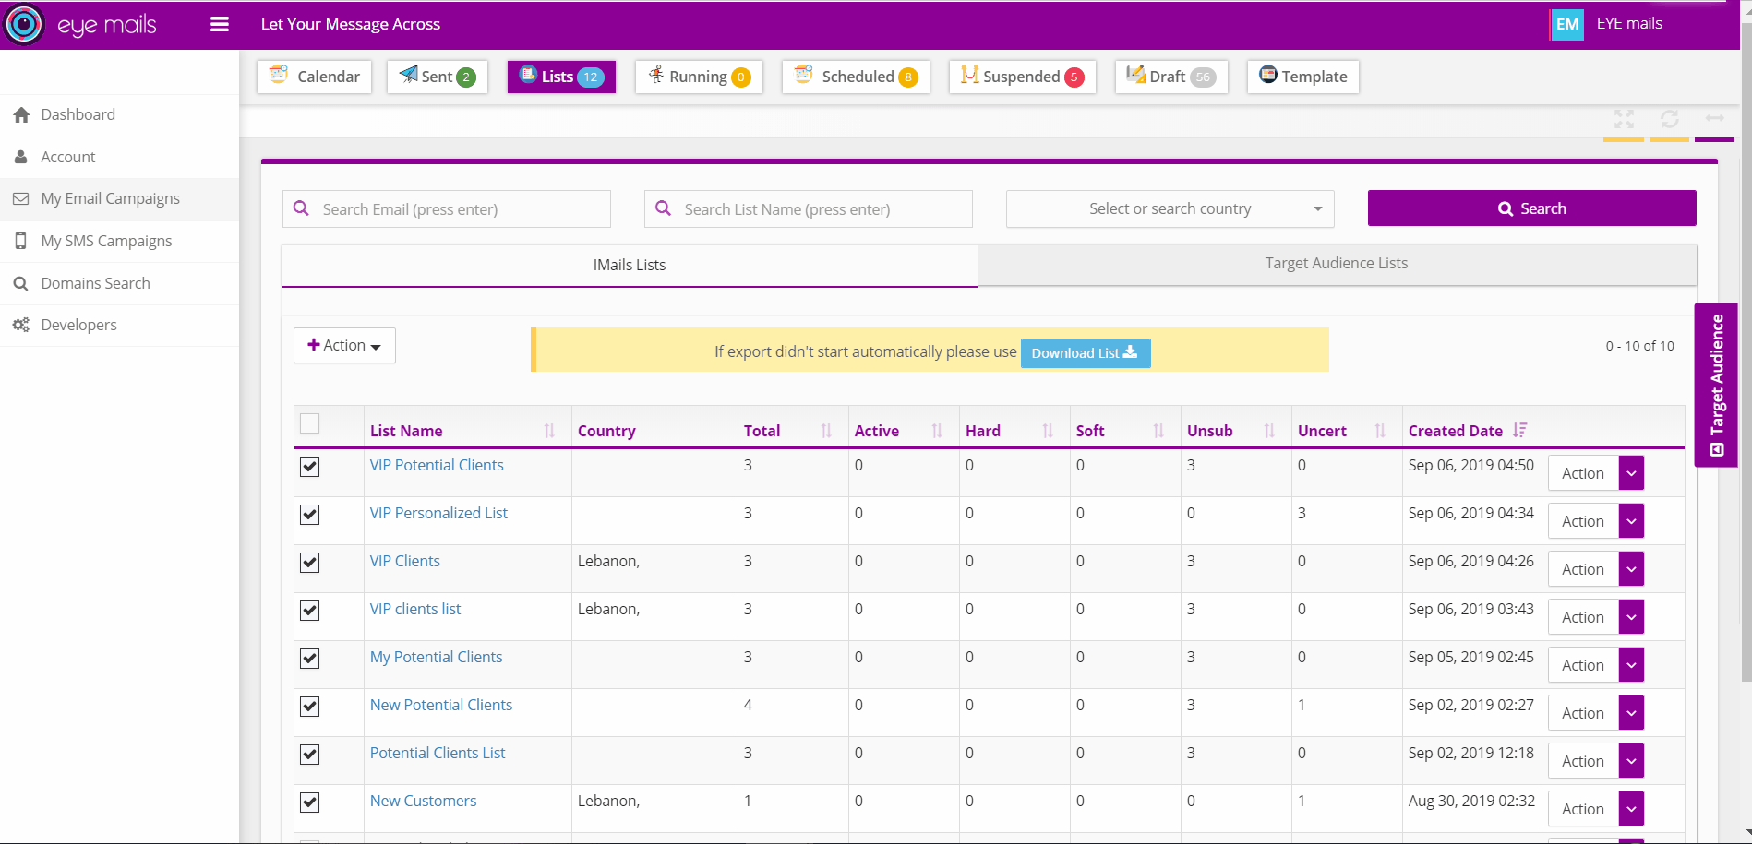The height and width of the screenshot is (844, 1752).
Task: Toggle the select-all header checkbox
Action: pos(310,423)
